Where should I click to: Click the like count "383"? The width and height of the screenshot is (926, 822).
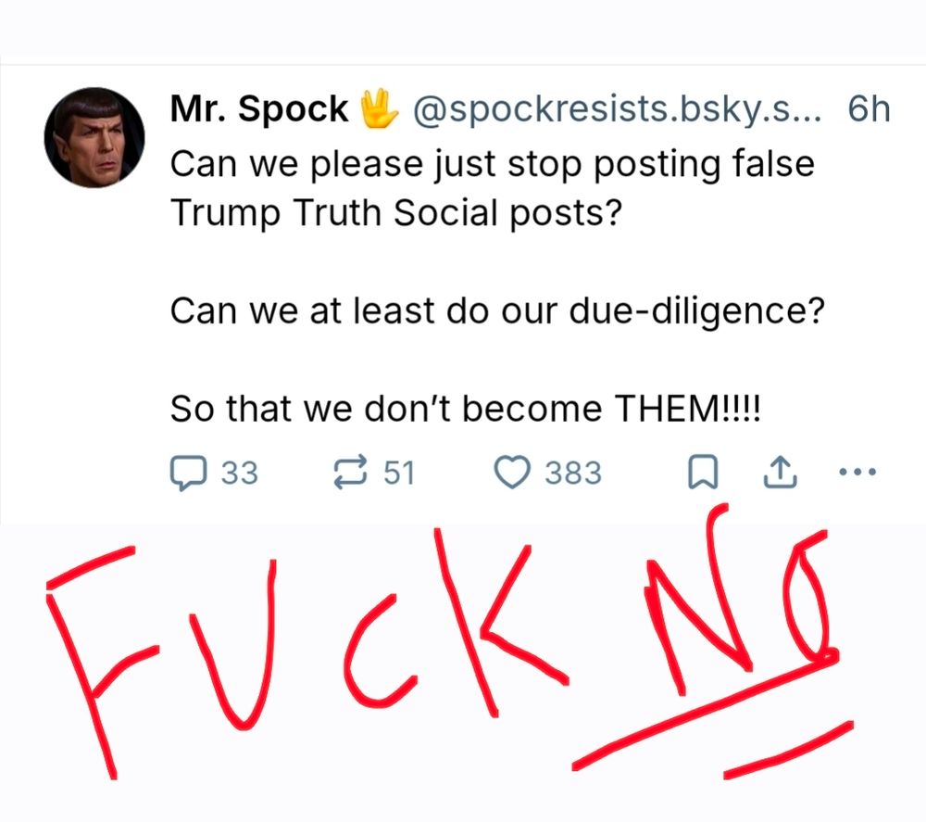(572, 474)
